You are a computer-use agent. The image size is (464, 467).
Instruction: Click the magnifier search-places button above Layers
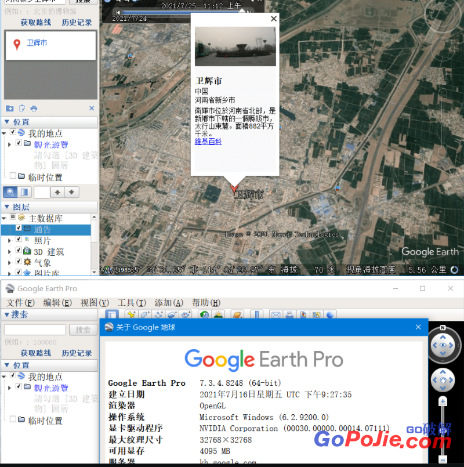pyautogui.click(x=10, y=192)
